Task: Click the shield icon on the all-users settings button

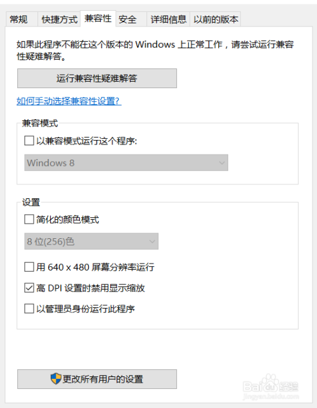Action: 56,379
